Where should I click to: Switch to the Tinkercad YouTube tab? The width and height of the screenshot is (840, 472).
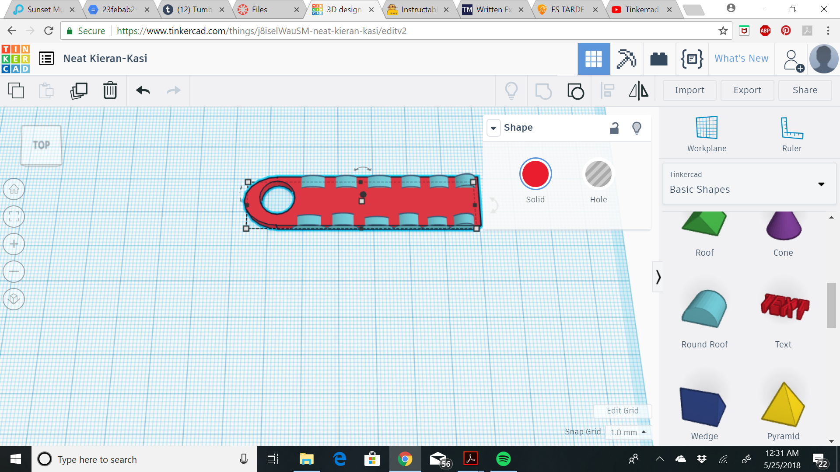click(x=642, y=10)
